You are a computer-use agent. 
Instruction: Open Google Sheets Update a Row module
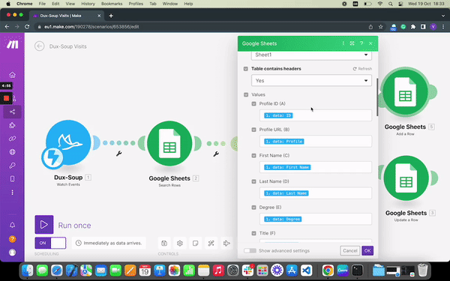(406, 178)
